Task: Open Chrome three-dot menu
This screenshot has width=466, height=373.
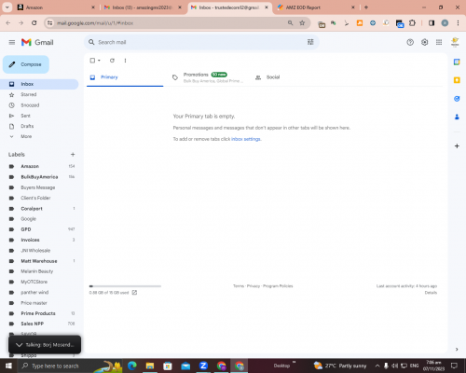Action: point(458,23)
